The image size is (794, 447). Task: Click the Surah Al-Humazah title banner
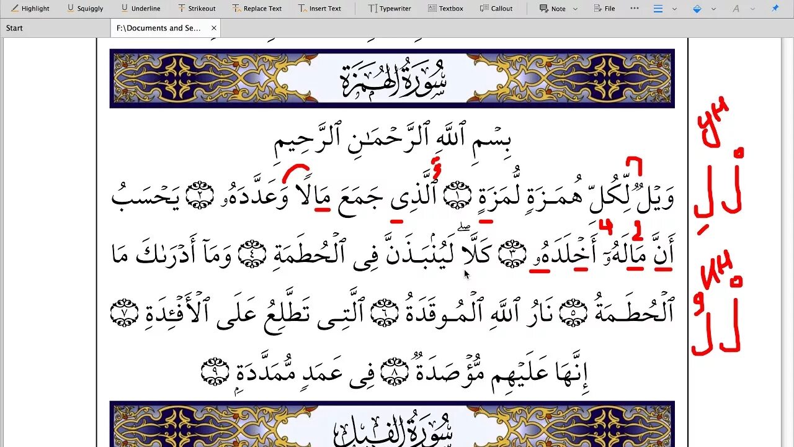click(x=392, y=78)
